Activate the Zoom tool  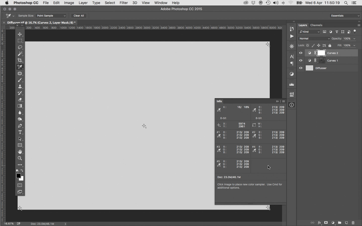point(20,158)
